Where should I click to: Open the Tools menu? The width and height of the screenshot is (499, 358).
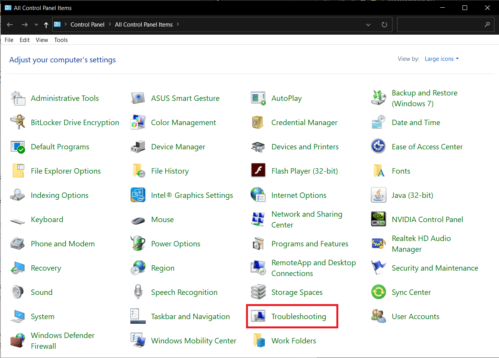(61, 40)
